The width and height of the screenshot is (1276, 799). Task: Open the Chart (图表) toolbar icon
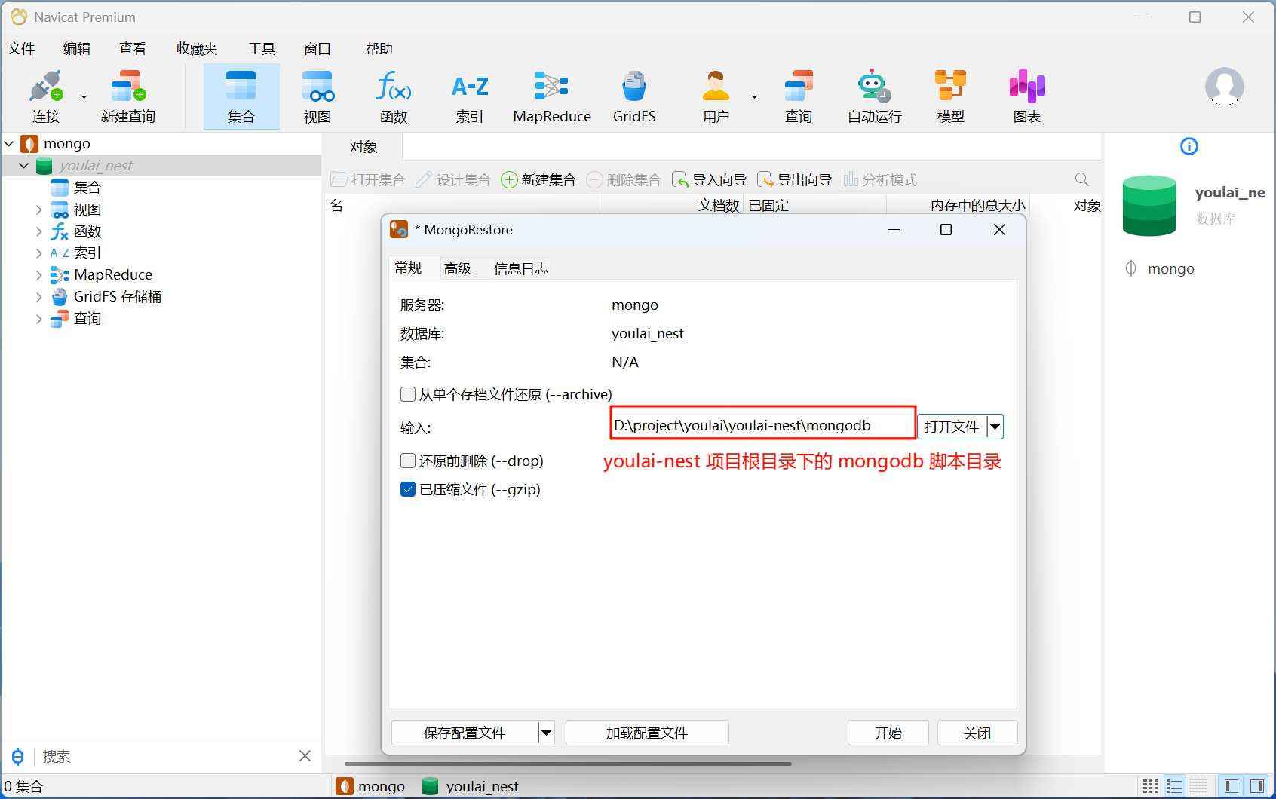1027,96
